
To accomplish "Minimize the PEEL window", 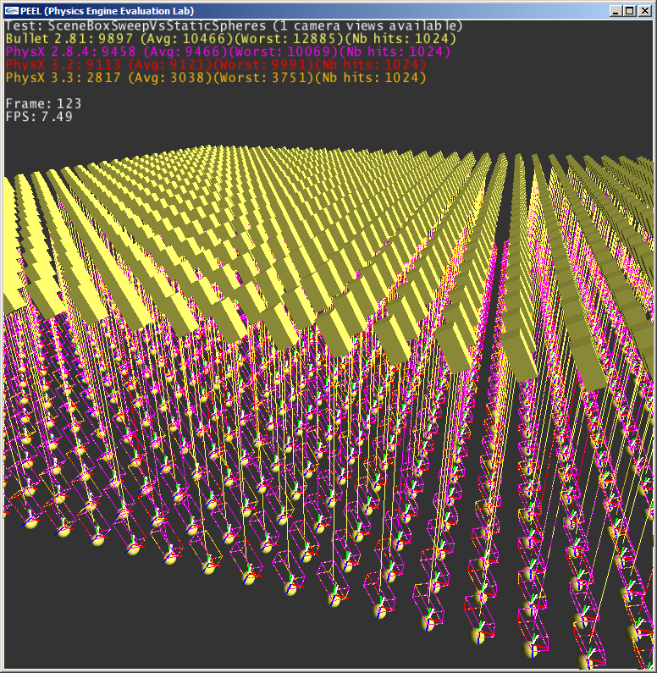I will click(616, 11).
